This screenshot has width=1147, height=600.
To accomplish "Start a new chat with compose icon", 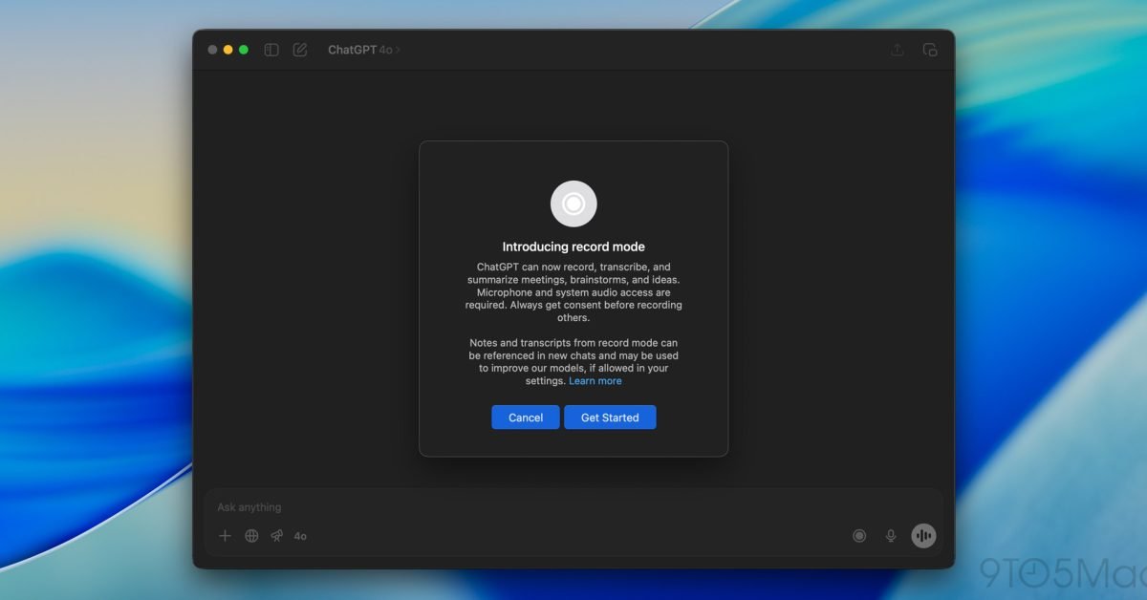I will click(x=300, y=50).
